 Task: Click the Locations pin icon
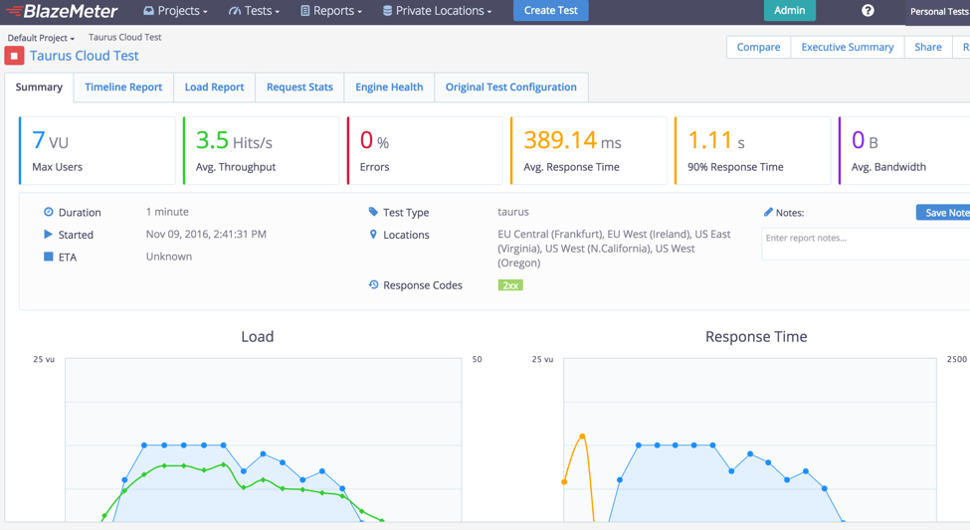pyautogui.click(x=373, y=235)
